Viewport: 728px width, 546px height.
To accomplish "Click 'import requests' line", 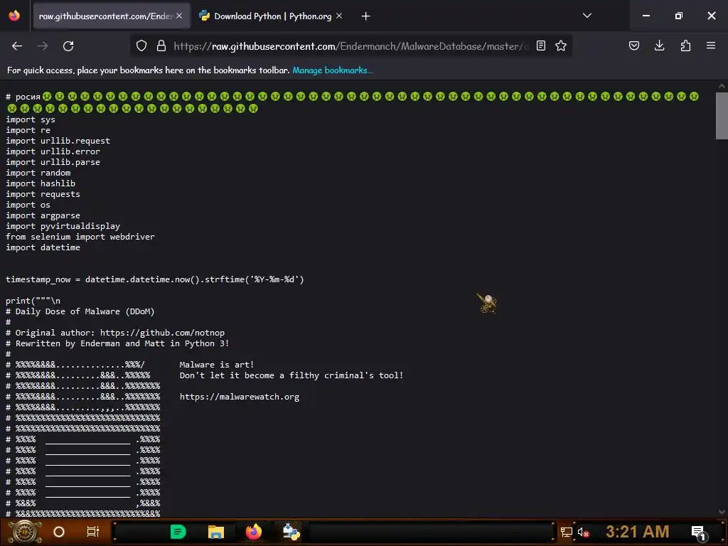I will (43, 194).
